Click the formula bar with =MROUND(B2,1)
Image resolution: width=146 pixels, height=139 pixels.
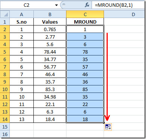118,5
